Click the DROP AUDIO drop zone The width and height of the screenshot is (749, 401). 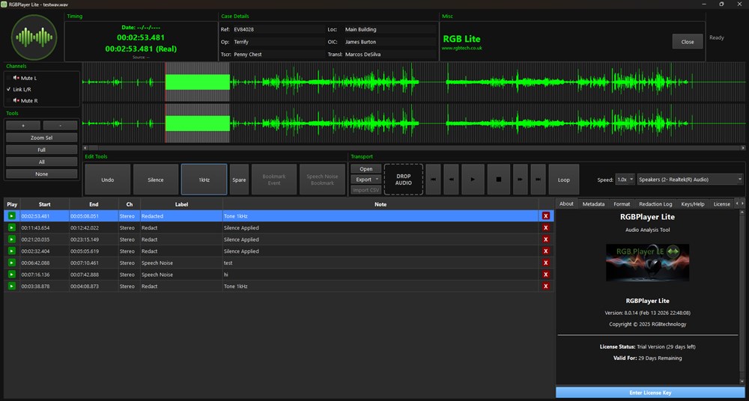404,180
